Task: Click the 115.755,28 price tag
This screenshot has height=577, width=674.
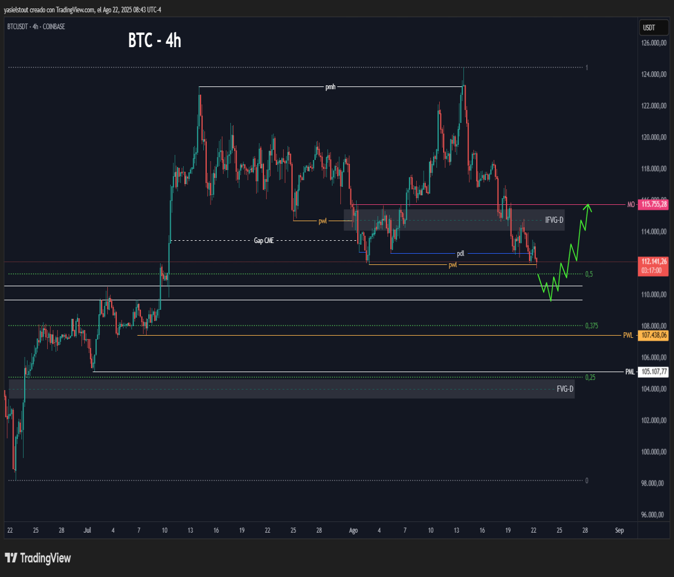Action: tap(653, 205)
